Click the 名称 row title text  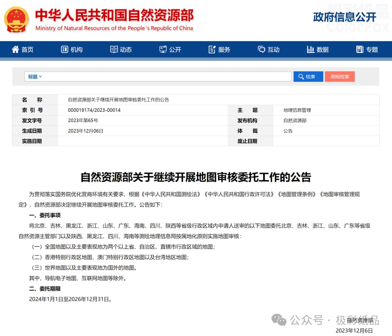pyautogui.click(x=118, y=100)
